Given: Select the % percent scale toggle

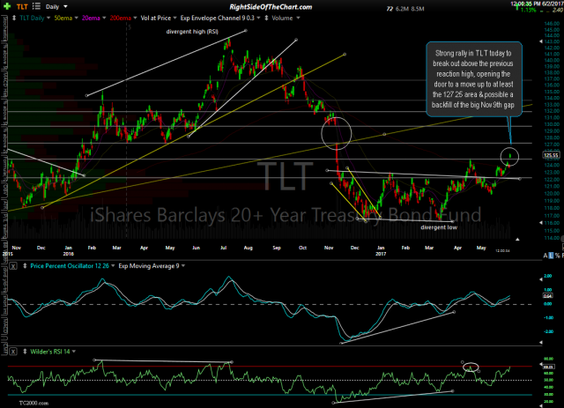Looking at the screenshot, I should 558,256.
